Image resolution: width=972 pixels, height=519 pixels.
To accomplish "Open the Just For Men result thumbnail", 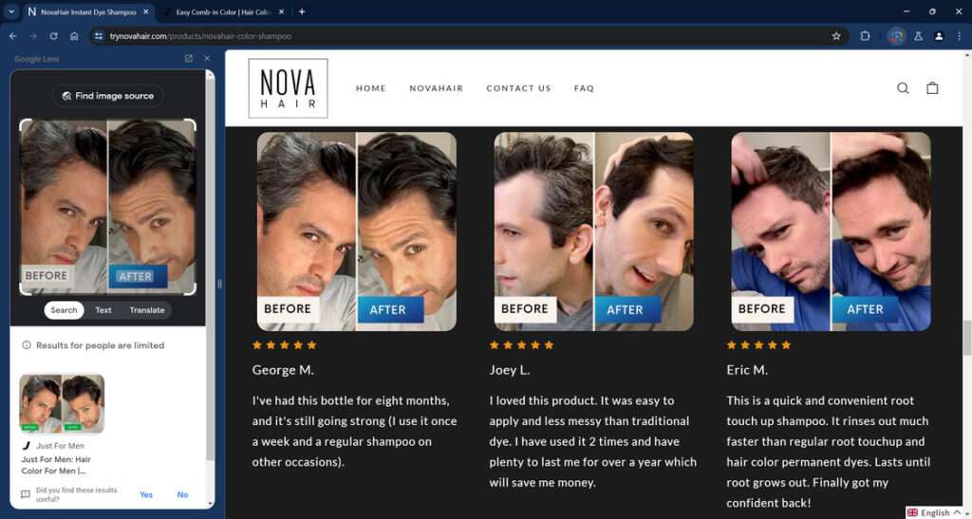I will (x=62, y=403).
